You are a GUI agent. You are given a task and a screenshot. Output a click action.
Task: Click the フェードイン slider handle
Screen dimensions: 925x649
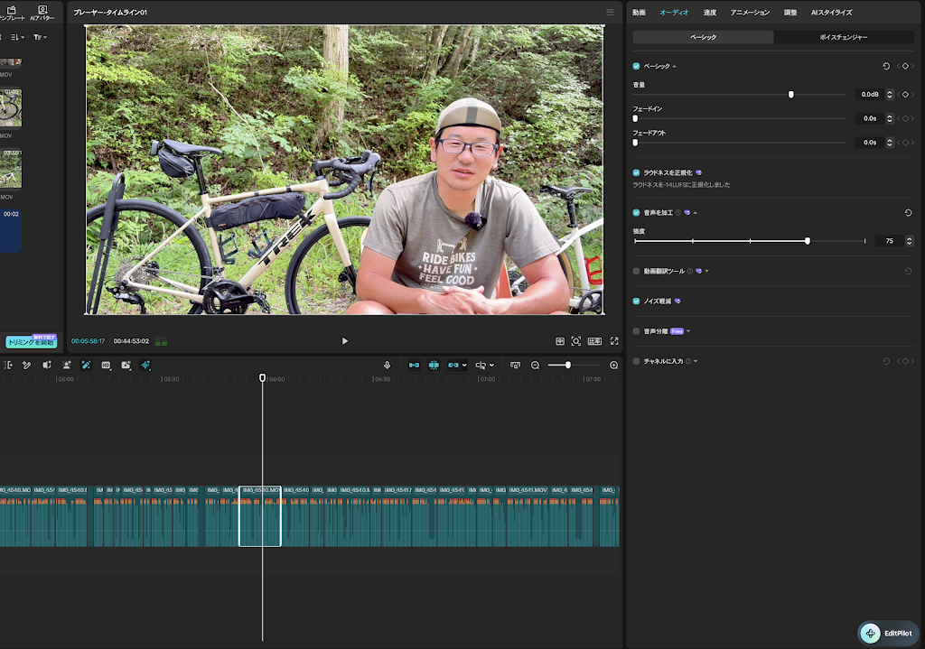(x=635, y=118)
